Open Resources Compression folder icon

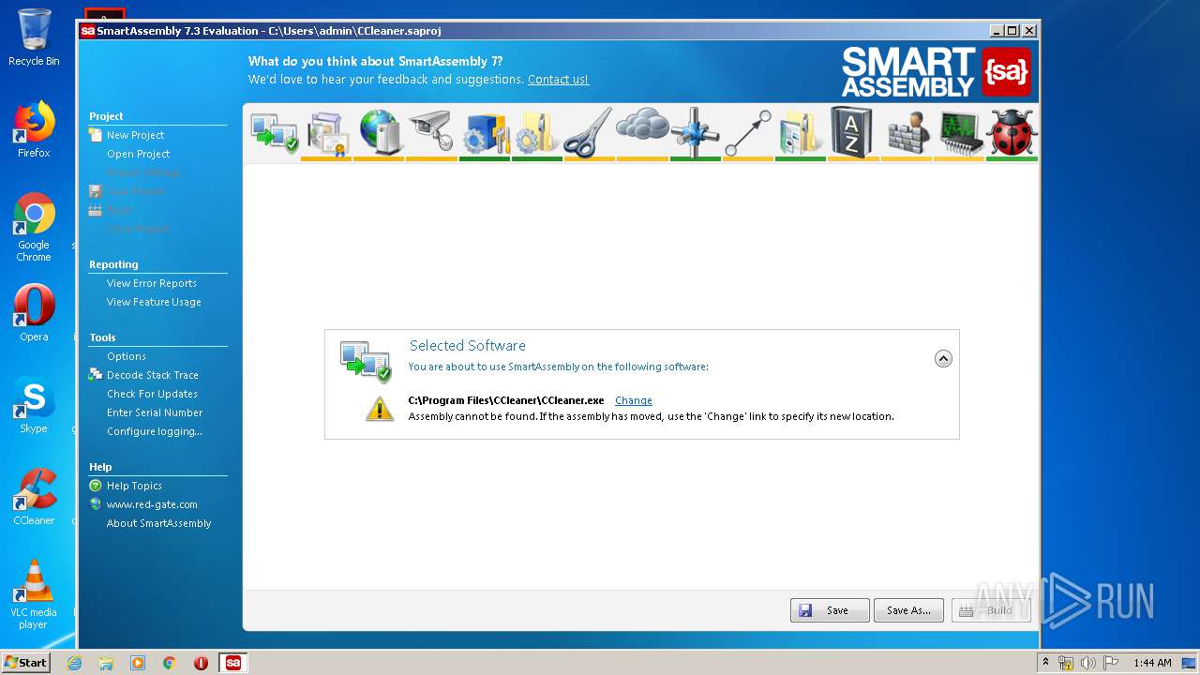(x=800, y=132)
